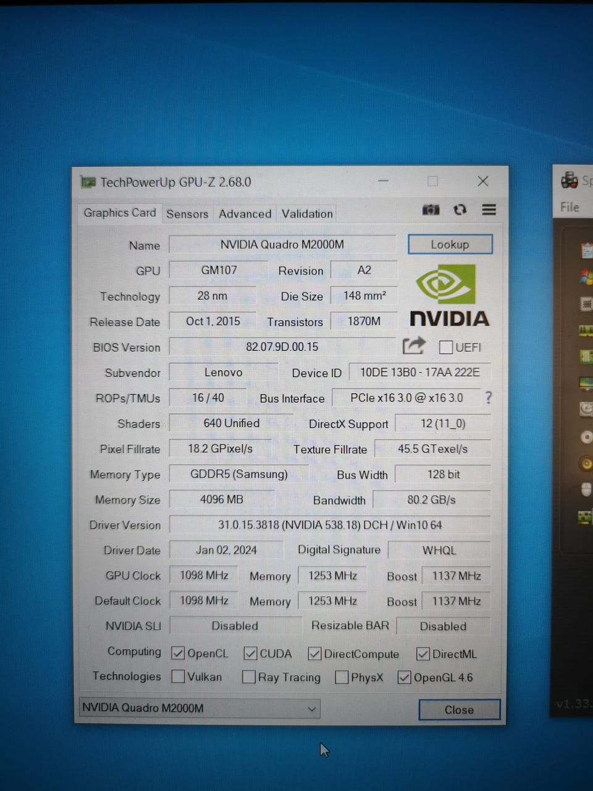Screen dimensions: 593x791
Task: Click the Shaders value 640 Unified
Action: tap(232, 423)
